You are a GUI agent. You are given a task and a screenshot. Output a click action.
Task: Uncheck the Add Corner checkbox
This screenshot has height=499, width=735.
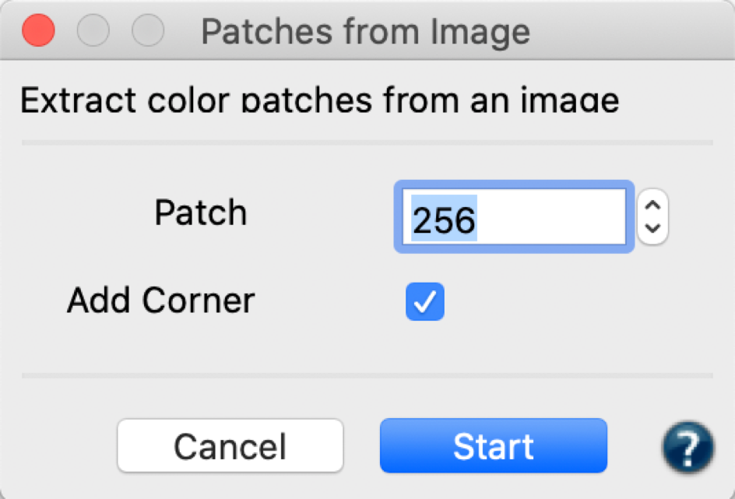(424, 301)
